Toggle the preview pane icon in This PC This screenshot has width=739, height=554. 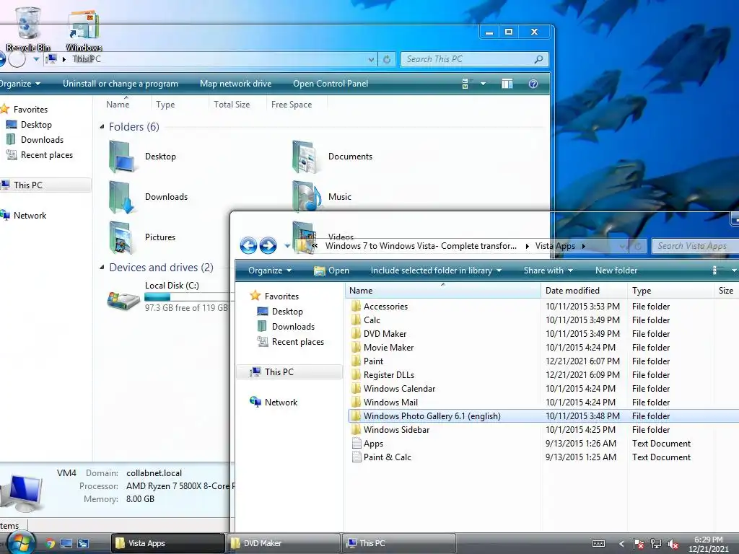click(507, 84)
